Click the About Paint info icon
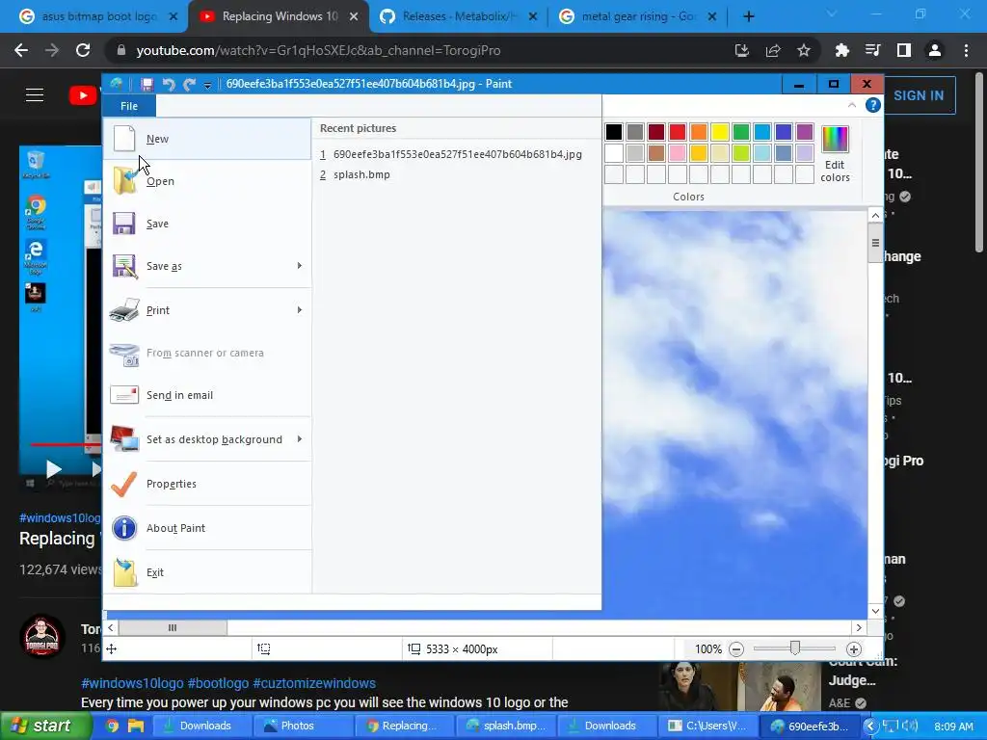 coord(124,528)
